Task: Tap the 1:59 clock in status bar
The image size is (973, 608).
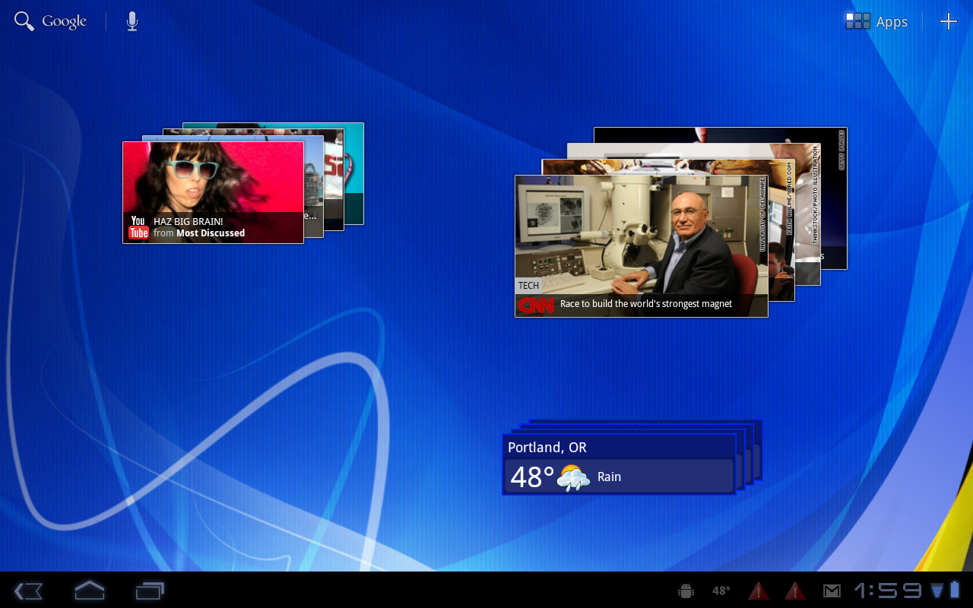Action: point(887,591)
